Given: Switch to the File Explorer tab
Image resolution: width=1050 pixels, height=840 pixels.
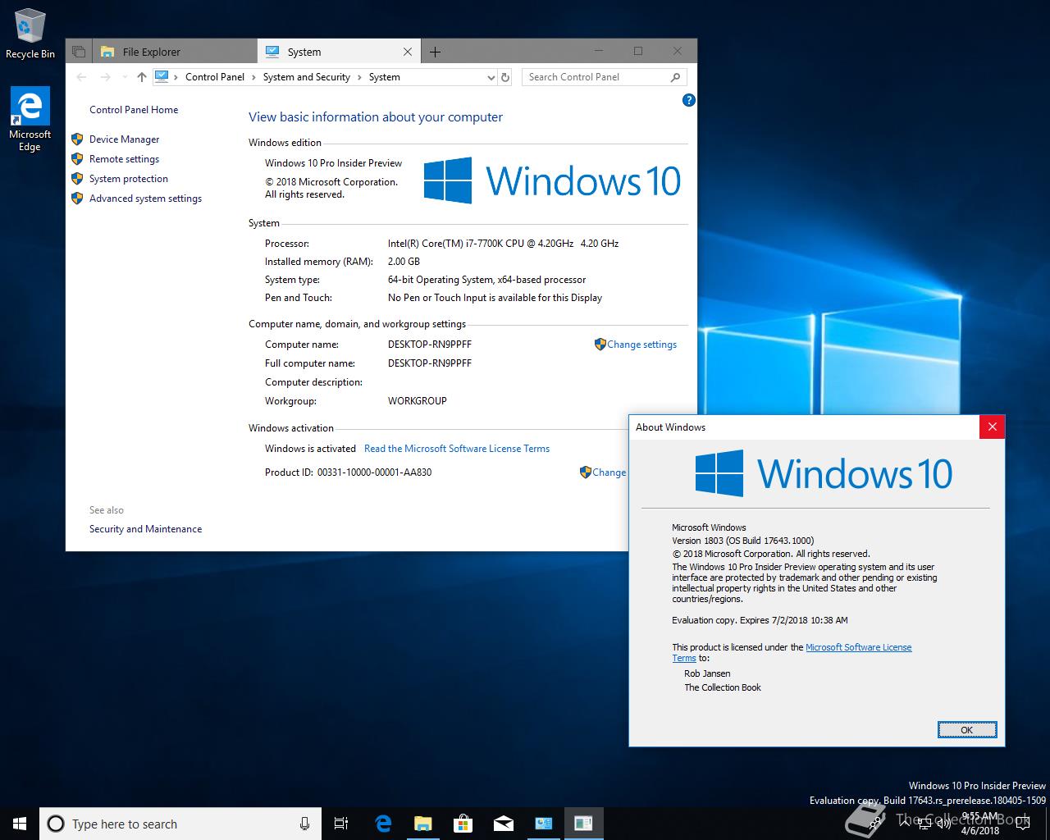Looking at the screenshot, I should [176, 52].
